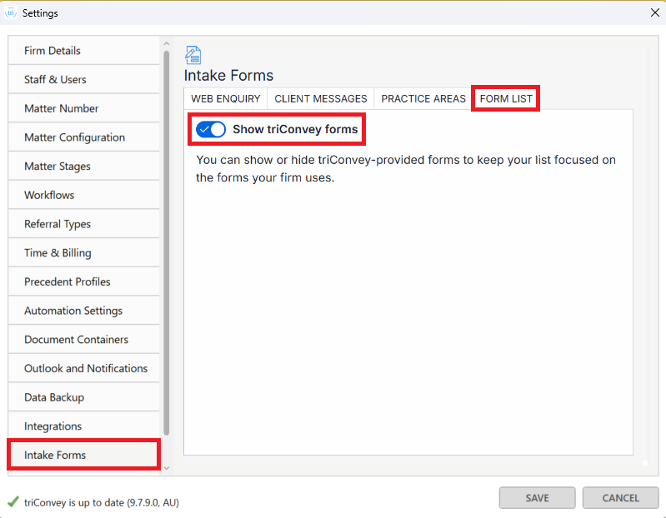666x518 pixels.
Task: Click the show or hide forms description text
Action: 406,168
